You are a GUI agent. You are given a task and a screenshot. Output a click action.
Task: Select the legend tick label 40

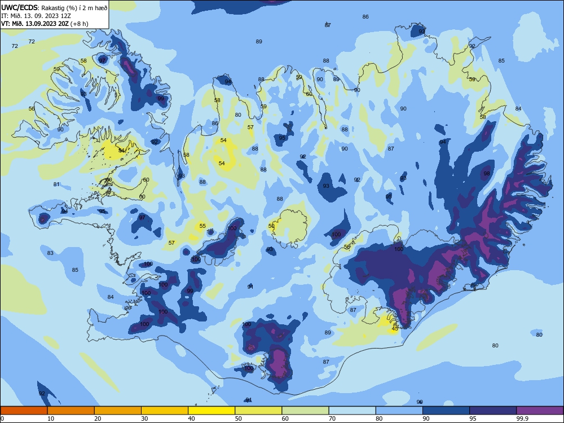(191, 418)
